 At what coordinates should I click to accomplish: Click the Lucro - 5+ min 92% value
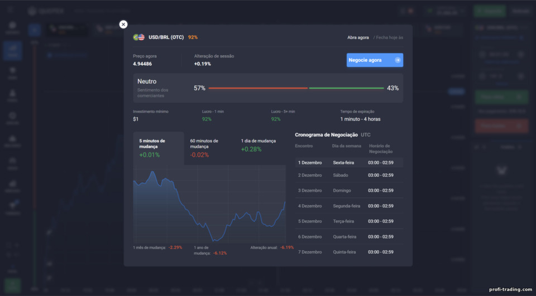[x=276, y=119]
